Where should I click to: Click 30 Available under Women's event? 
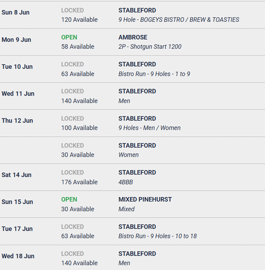[x=77, y=155]
